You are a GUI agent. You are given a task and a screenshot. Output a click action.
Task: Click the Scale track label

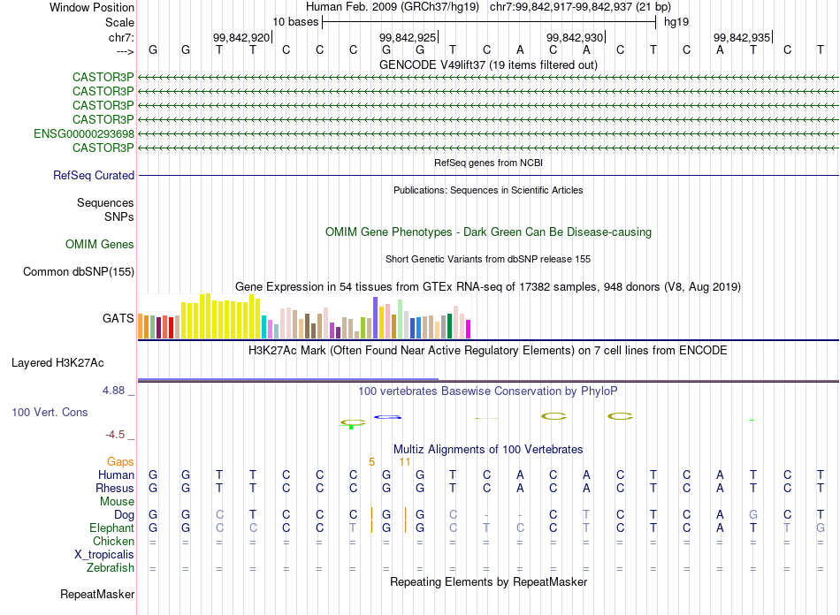coord(119,22)
